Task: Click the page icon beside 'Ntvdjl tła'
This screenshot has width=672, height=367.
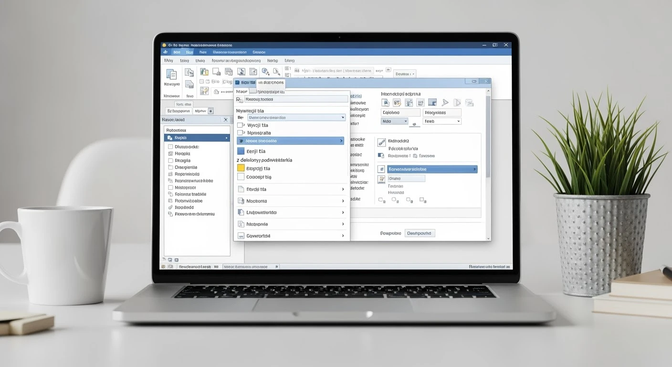Action: (x=241, y=189)
